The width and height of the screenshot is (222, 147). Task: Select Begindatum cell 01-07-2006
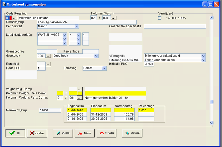77,114
